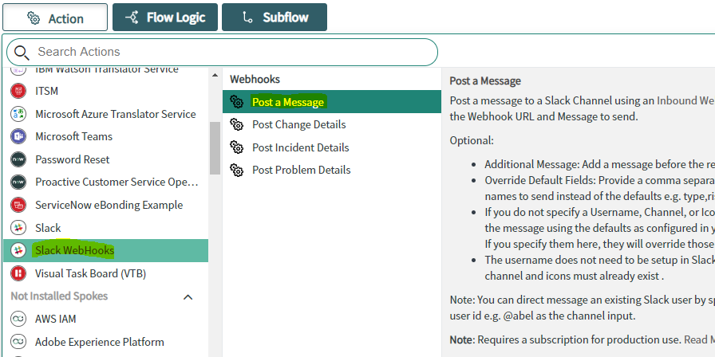
Task: Collapse the Not Installed Spokes section
Action: coord(188,297)
